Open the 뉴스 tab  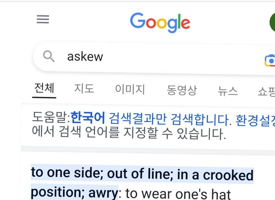228,91
